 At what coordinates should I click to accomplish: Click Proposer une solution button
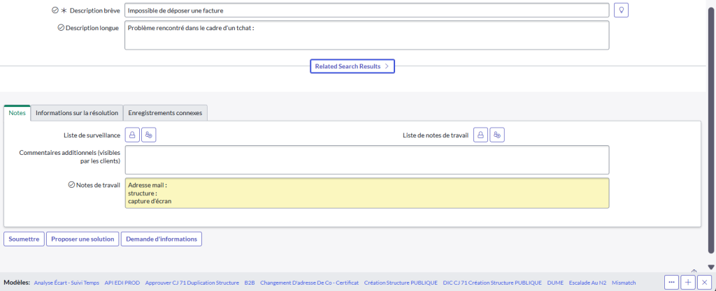[83, 239]
